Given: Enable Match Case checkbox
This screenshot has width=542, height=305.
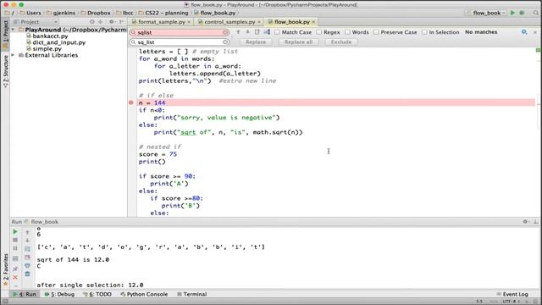Looking at the screenshot, I should click(278, 32).
